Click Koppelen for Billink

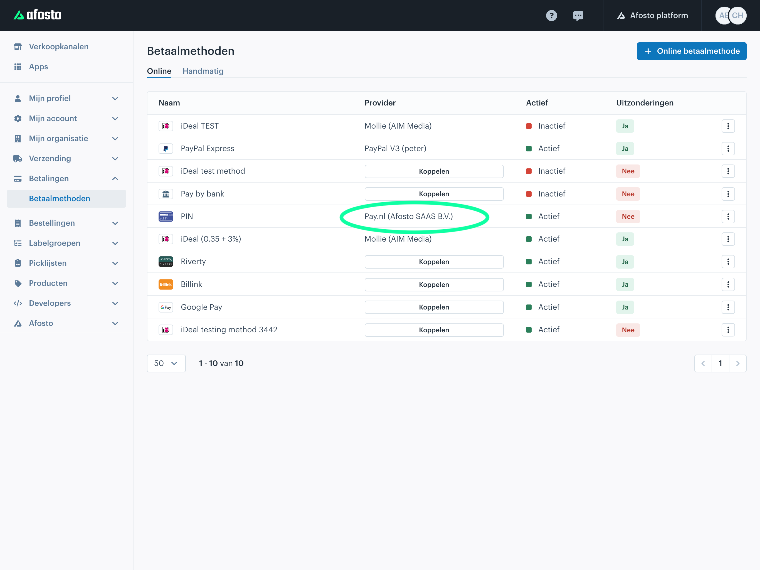[x=434, y=284]
